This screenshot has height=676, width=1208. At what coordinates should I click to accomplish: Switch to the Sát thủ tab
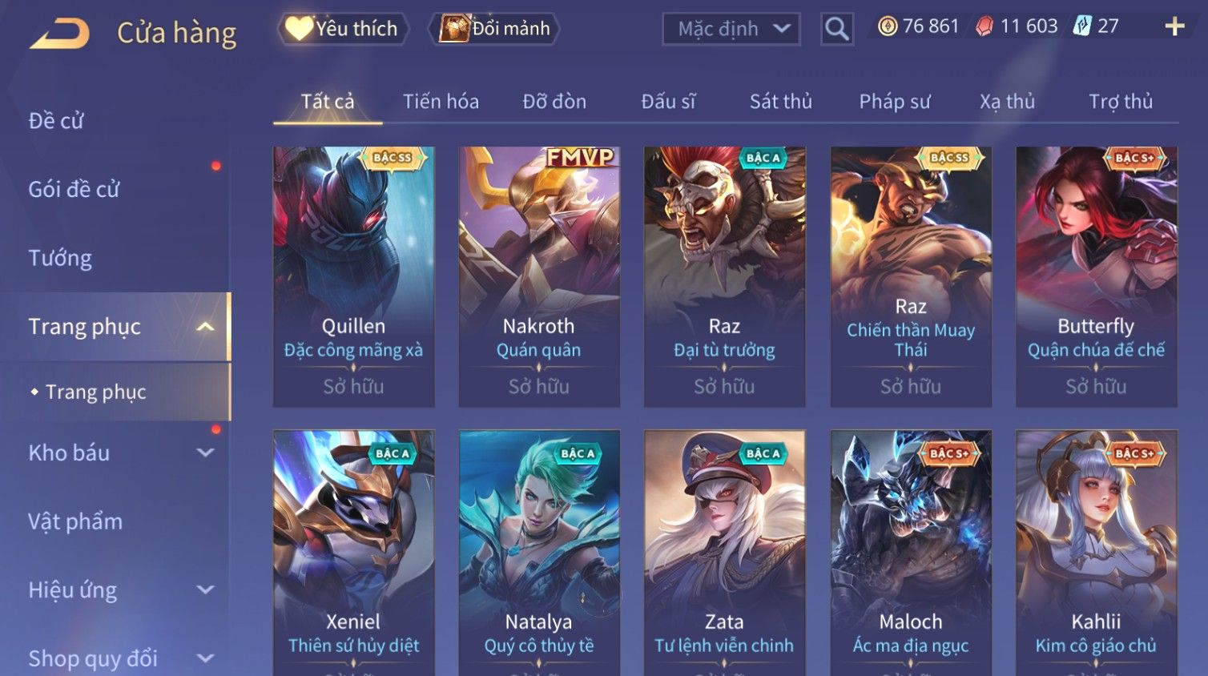780,102
